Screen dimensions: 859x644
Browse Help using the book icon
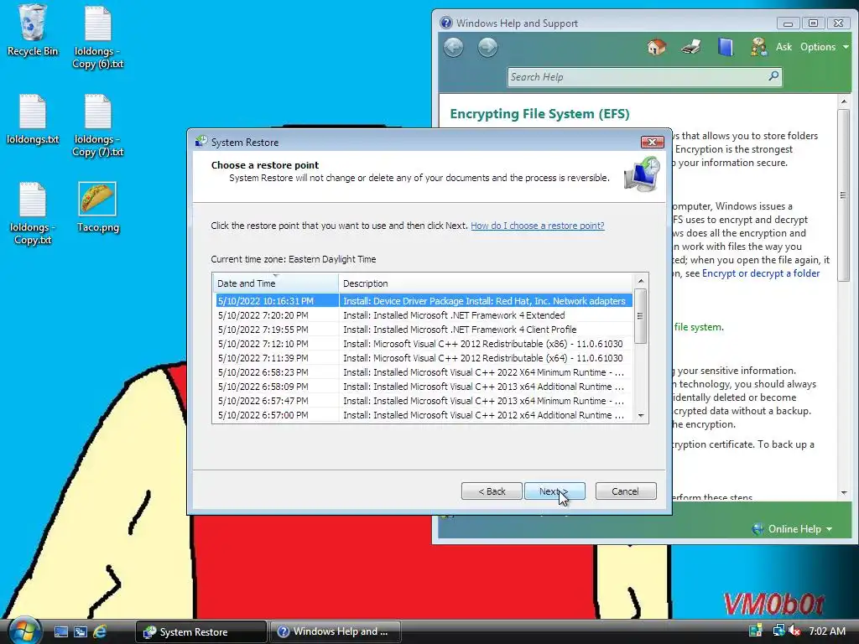[x=726, y=47]
